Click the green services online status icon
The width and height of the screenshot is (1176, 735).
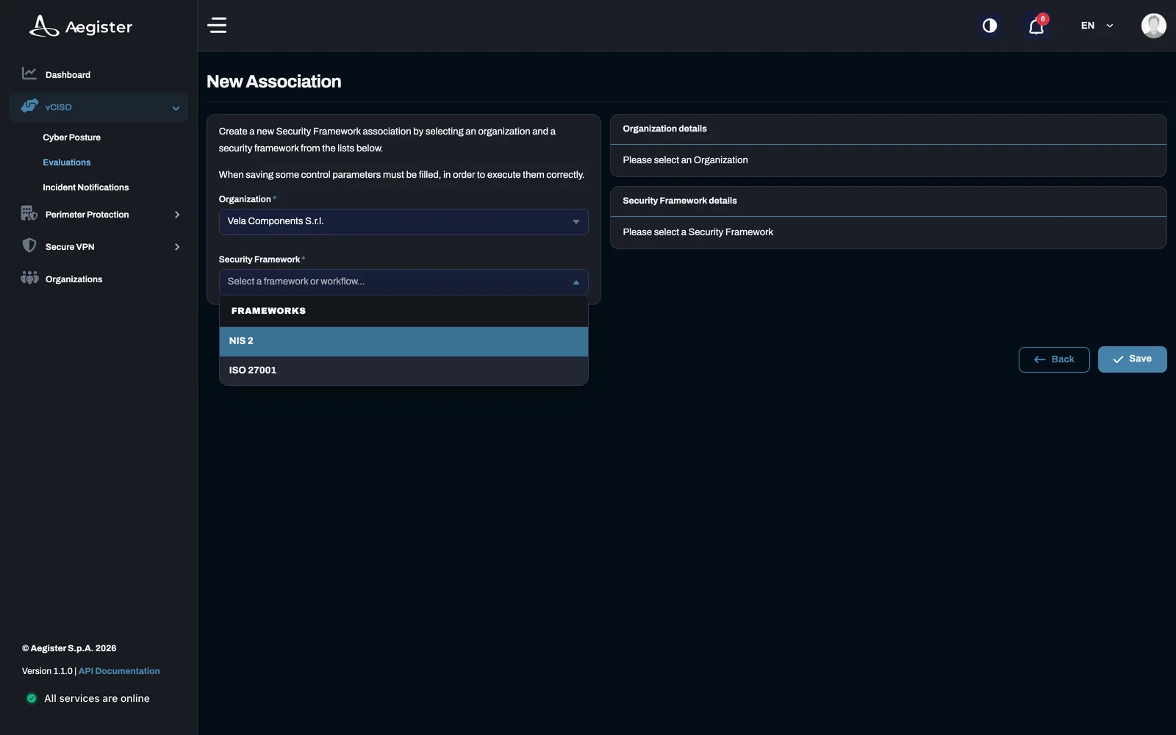(32, 698)
